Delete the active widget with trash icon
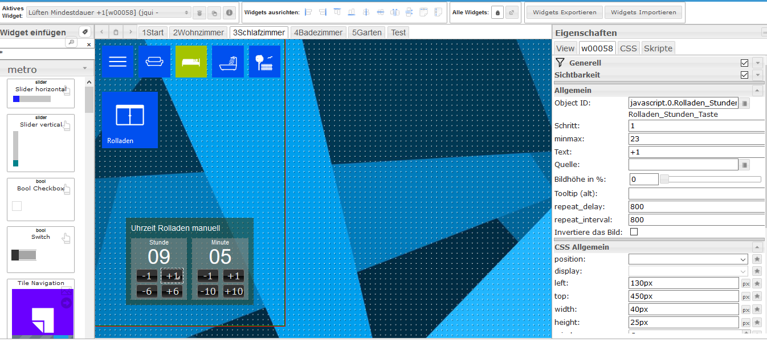Image resolution: width=767 pixels, height=342 pixels. click(199, 13)
